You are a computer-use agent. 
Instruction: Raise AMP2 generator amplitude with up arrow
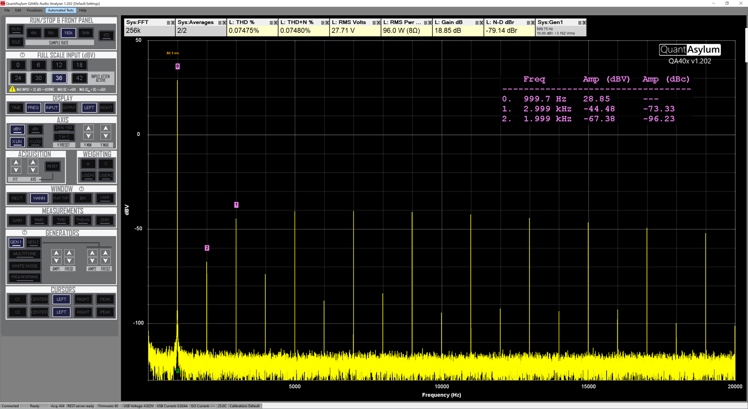(x=92, y=253)
